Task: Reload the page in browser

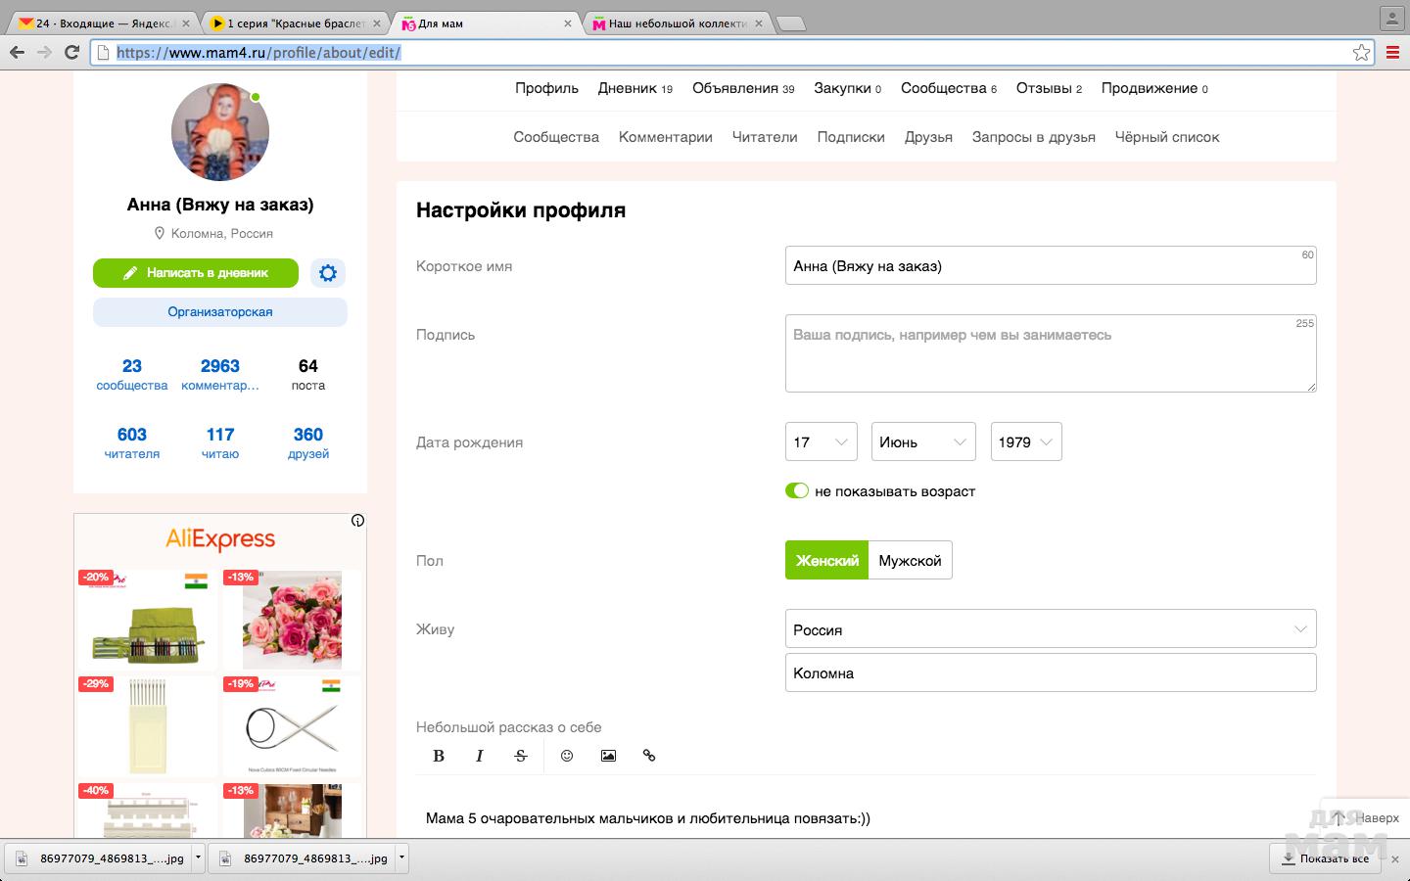Action: [x=71, y=53]
